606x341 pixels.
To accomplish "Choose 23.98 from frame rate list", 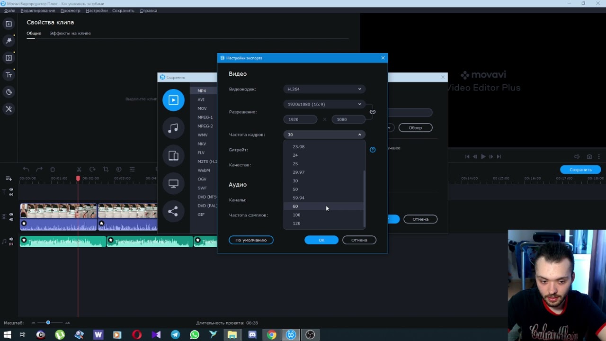I will pos(323,147).
